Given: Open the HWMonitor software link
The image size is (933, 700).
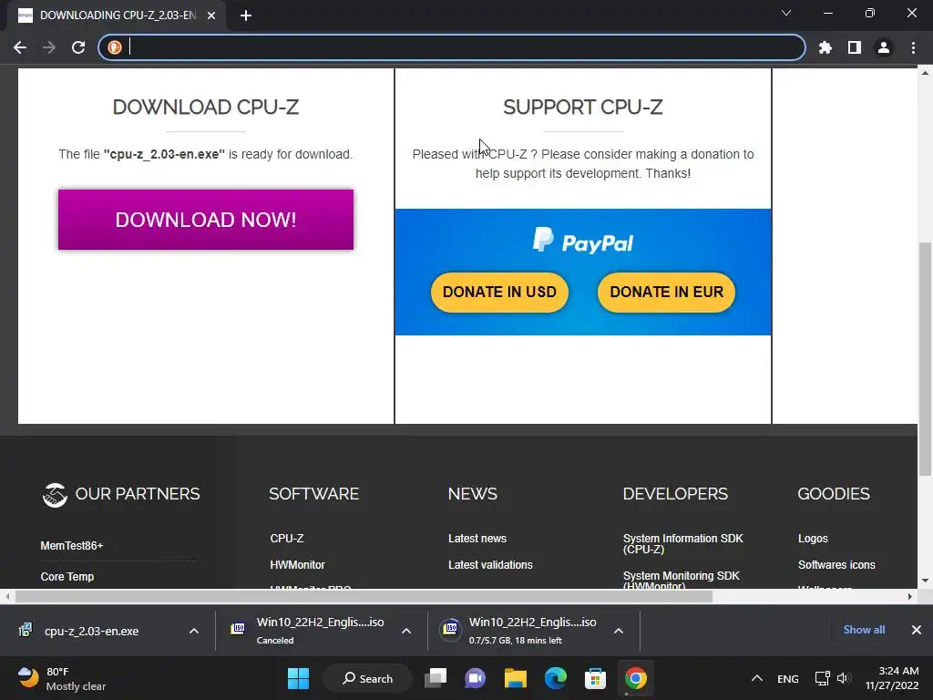Looking at the screenshot, I should [x=298, y=564].
